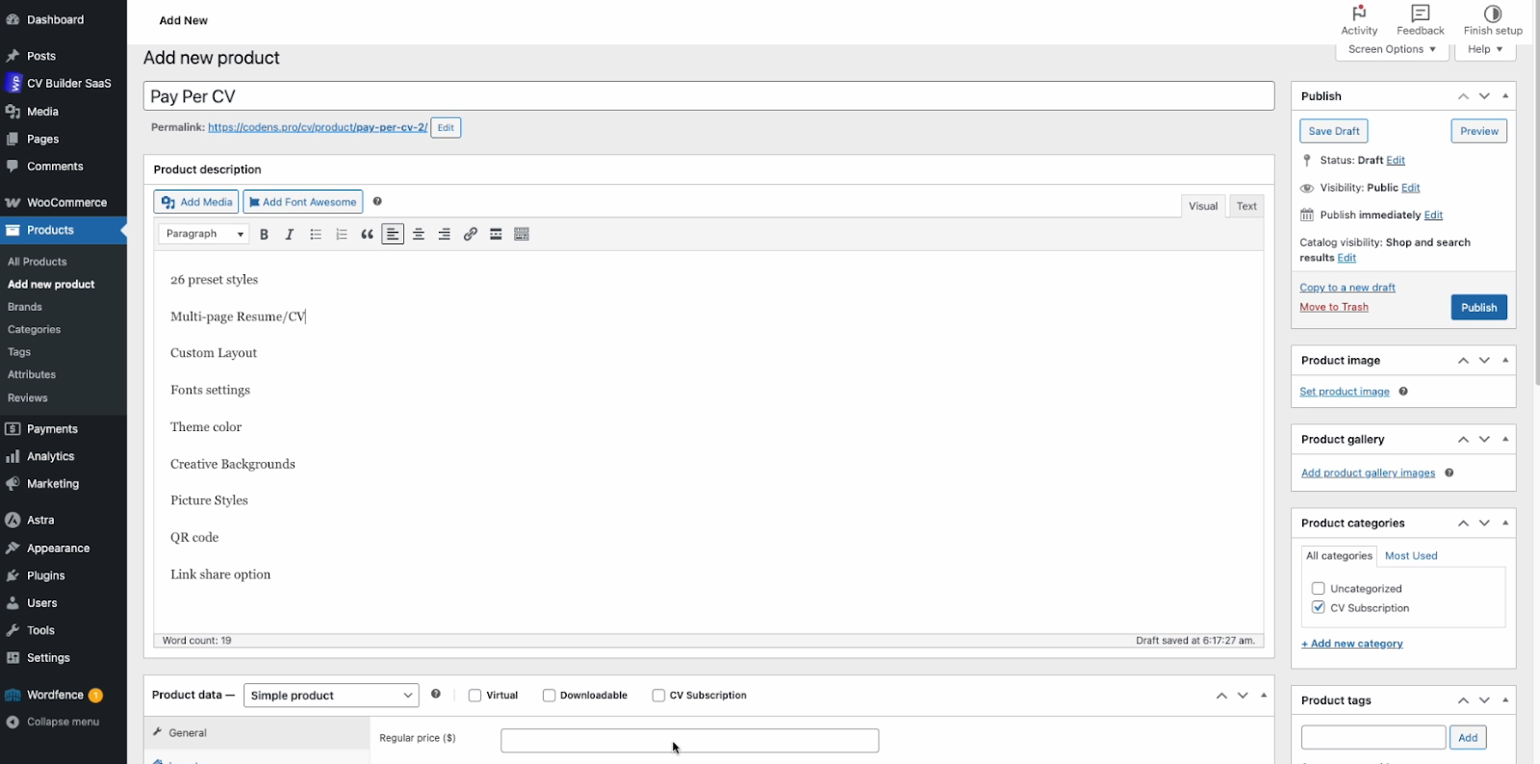
Task: Toggle the editor toolbar kitchen sink
Action: point(522,234)
